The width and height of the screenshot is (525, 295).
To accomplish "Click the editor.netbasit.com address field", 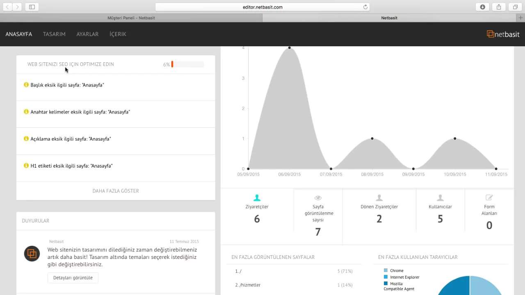I will [262, 7].
